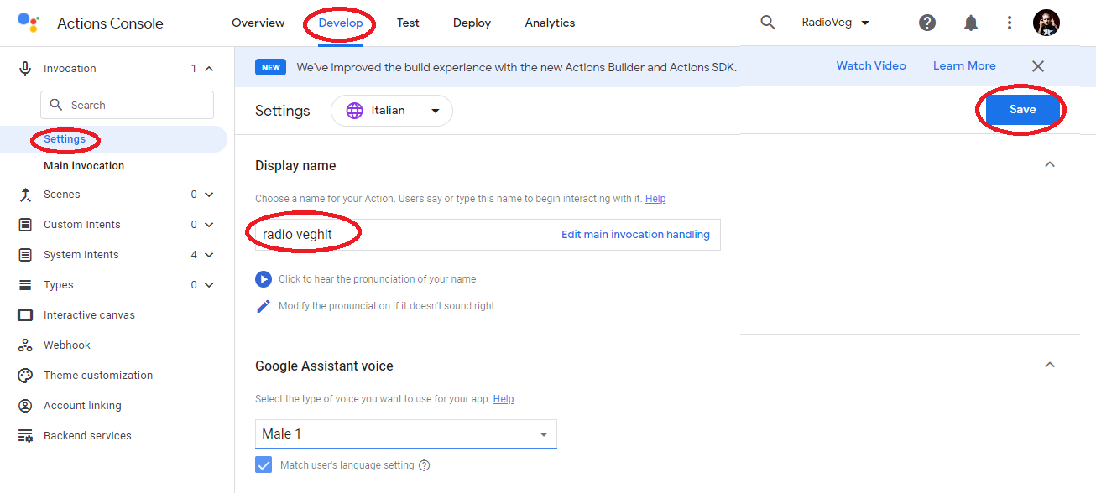Click the pencil icon to modify pronunciation
The height and width of the screenshot is (493, 1096).
(x=264, y=306)
